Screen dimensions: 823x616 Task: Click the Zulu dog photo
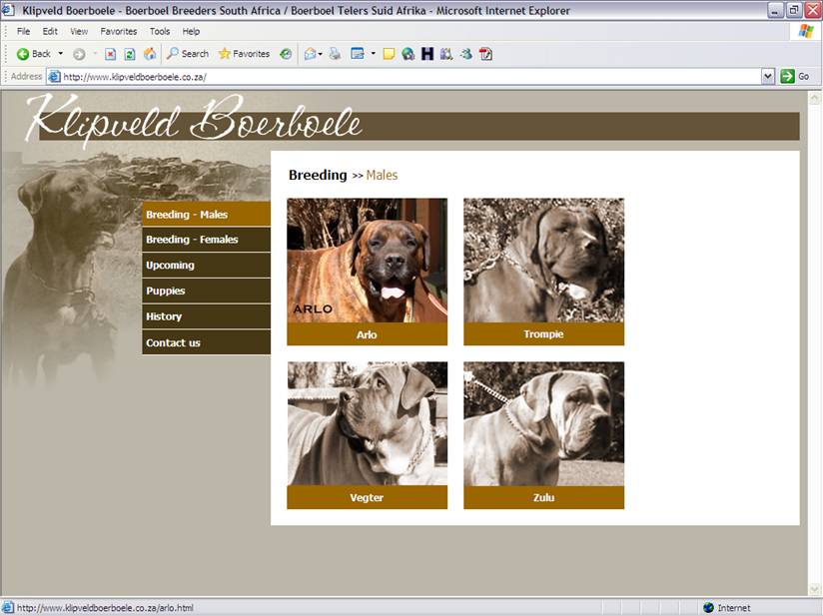[543, 423]
